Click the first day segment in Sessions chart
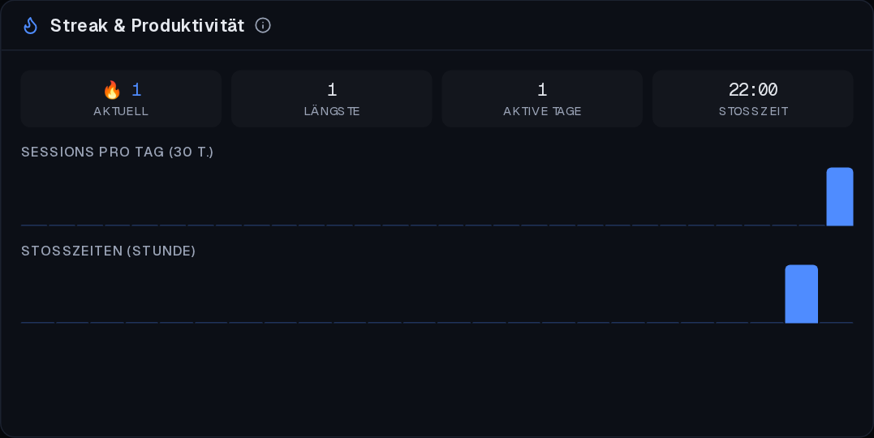The height and width of the screenshot is (438, 874). [34, 225]
